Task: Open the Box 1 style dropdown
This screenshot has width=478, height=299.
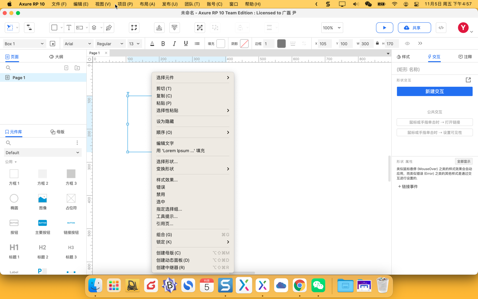Action: pyautogui.click(x=24, y=44)
